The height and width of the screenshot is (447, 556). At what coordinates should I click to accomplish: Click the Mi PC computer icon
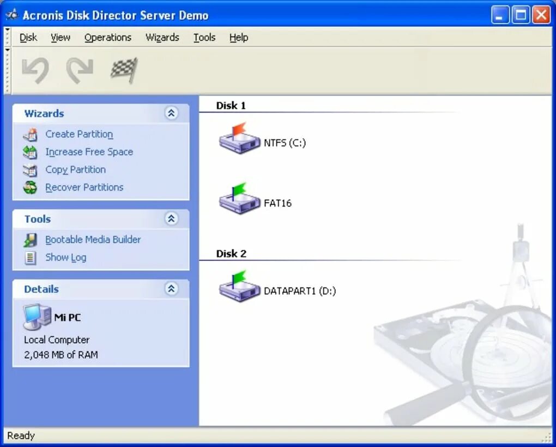tap(37, 317)
